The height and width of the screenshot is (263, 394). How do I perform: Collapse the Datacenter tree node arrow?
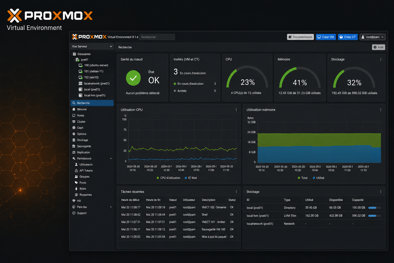[71, 54]
